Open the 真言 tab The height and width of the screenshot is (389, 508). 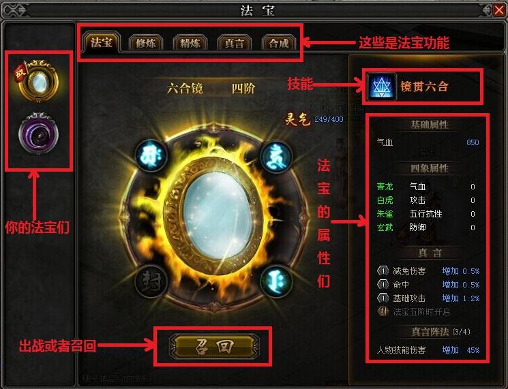pos(235,43)
